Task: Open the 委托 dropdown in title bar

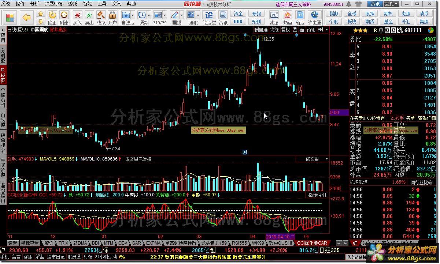Action: [390, 4]
